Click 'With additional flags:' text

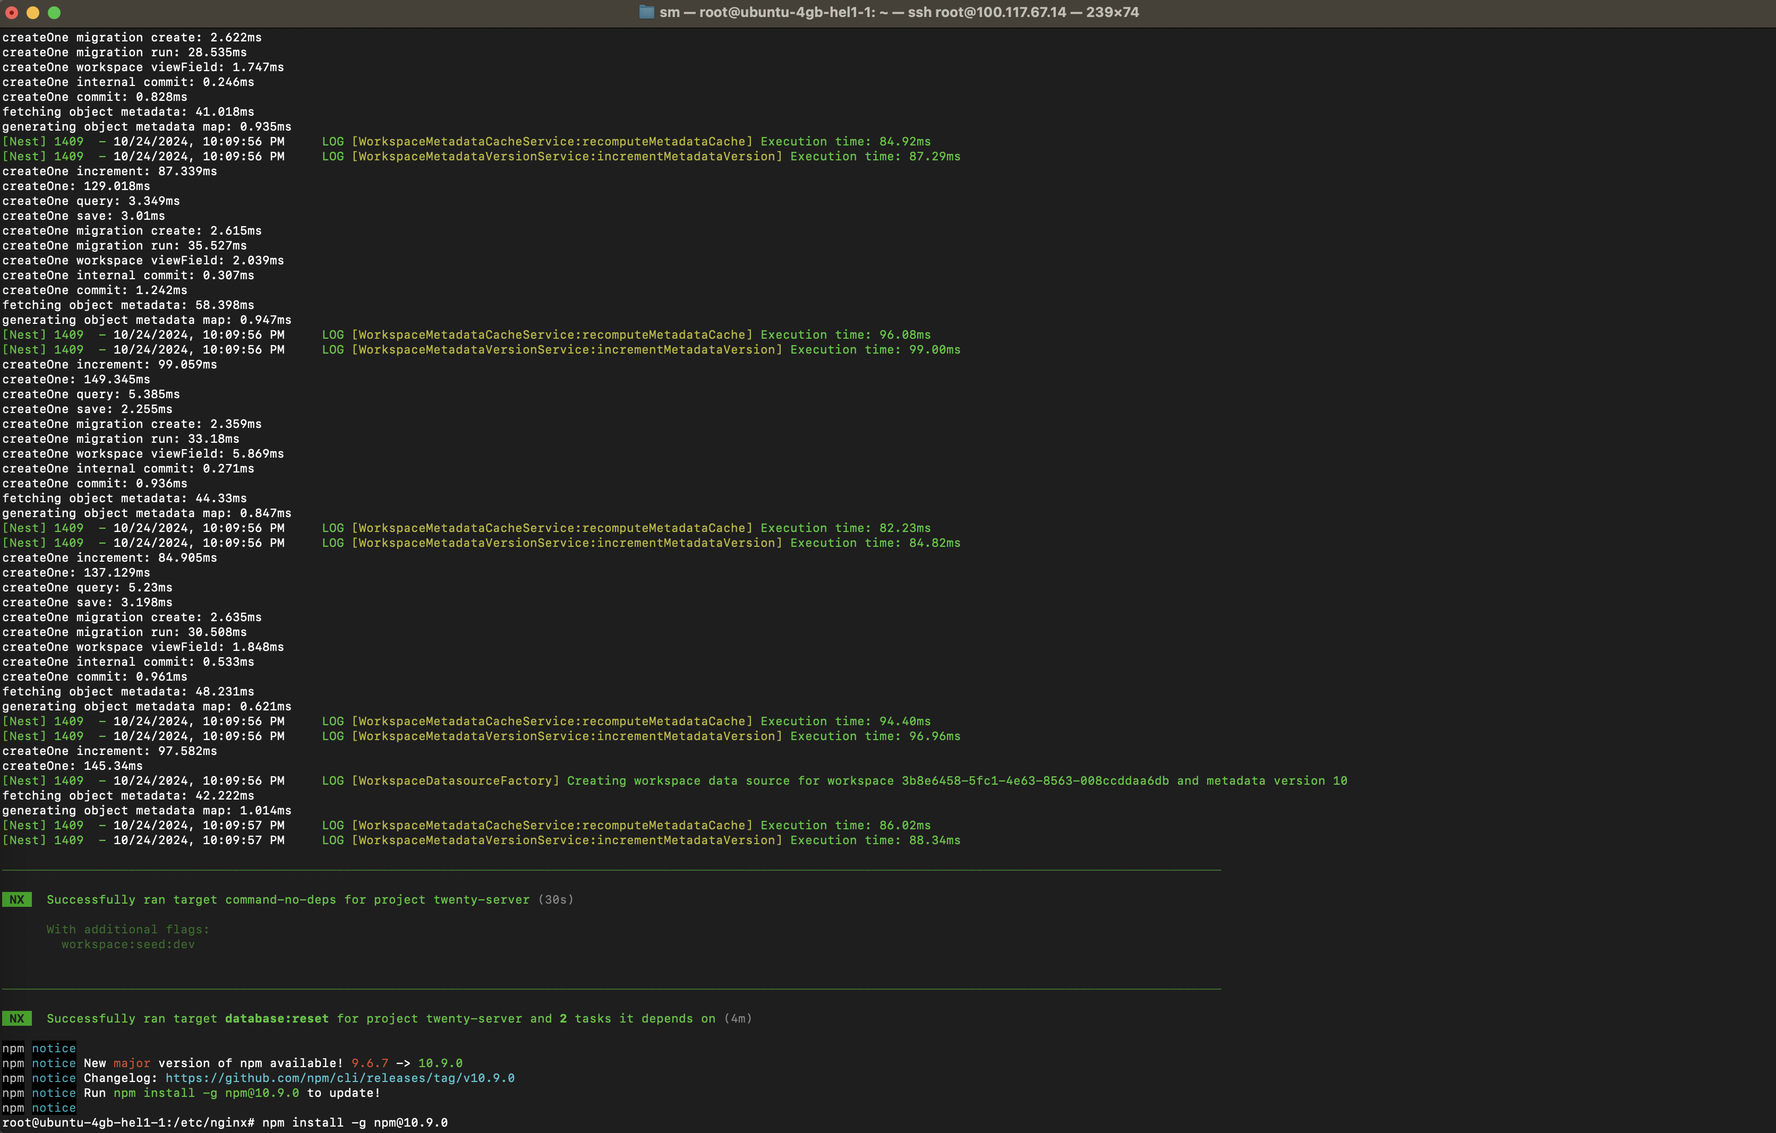[x=129, y=929]
